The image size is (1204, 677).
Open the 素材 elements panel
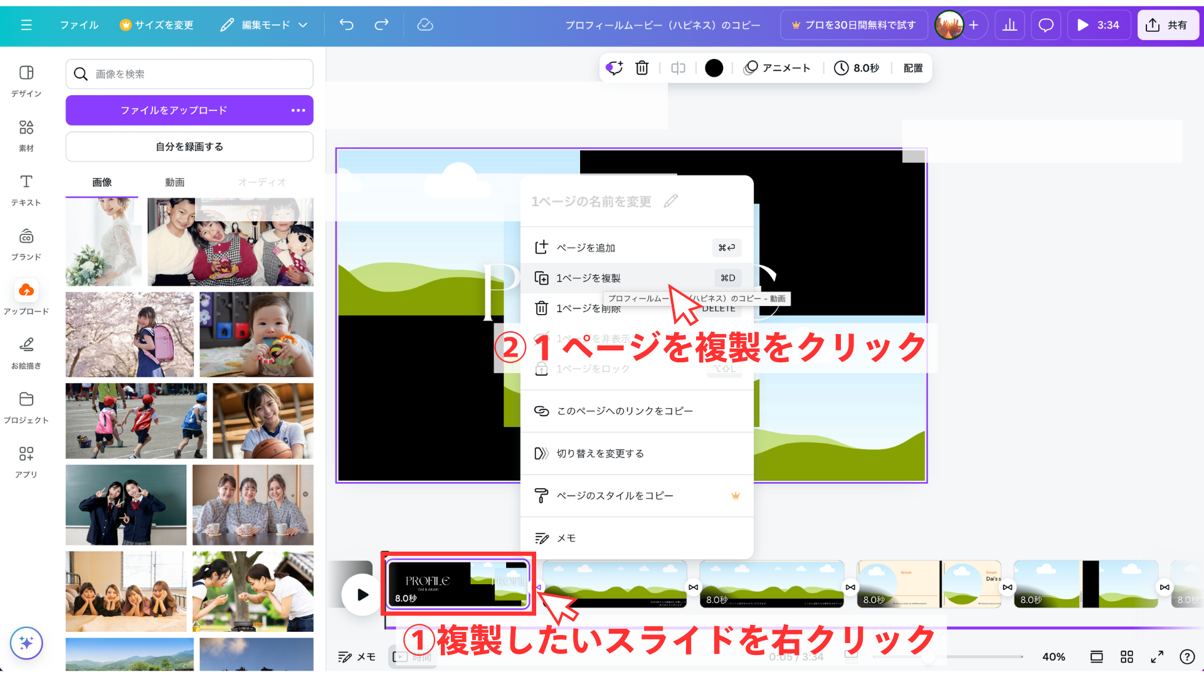[x=26, y=135]
